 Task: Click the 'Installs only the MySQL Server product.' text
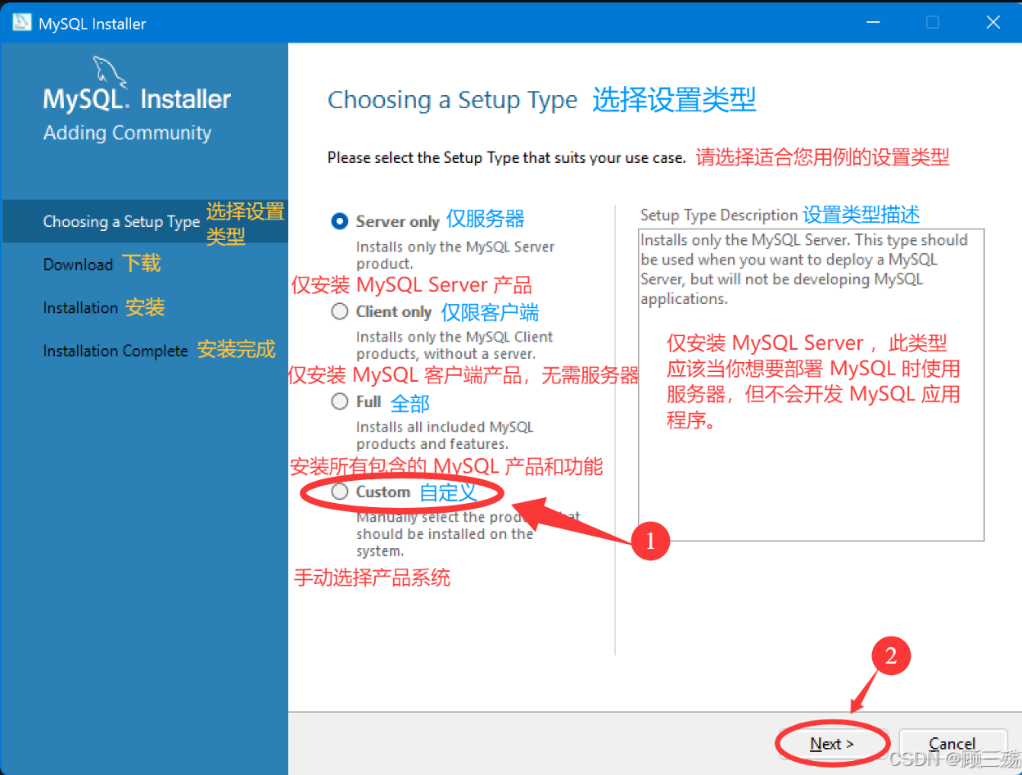click(455, 255)
